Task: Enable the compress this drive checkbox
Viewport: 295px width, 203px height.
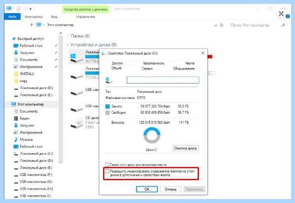Action: coord(107,165)
